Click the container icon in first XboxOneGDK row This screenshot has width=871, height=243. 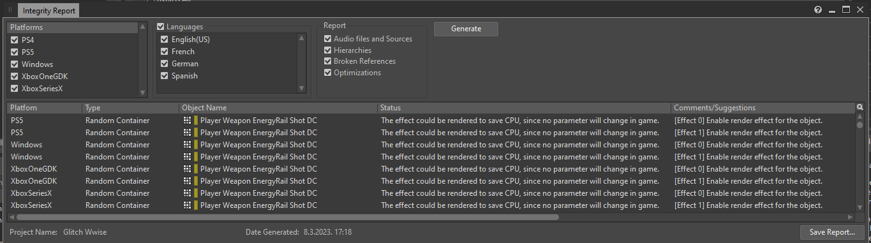187,169
